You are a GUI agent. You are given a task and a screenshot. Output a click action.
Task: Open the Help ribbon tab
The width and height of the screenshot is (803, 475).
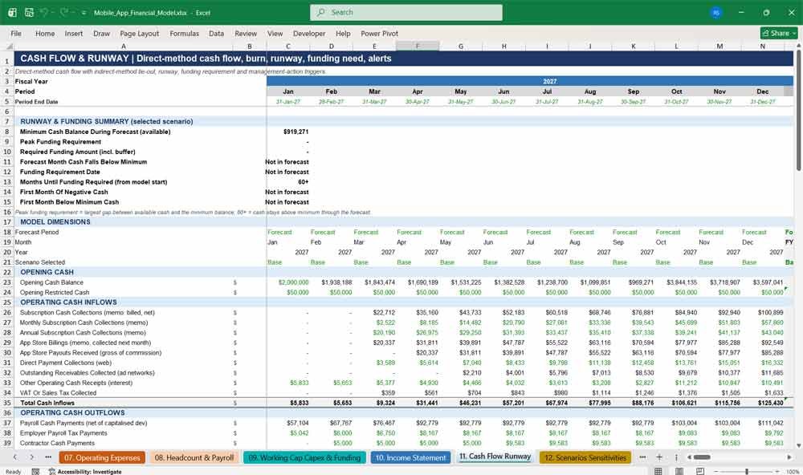coord(343,33)
